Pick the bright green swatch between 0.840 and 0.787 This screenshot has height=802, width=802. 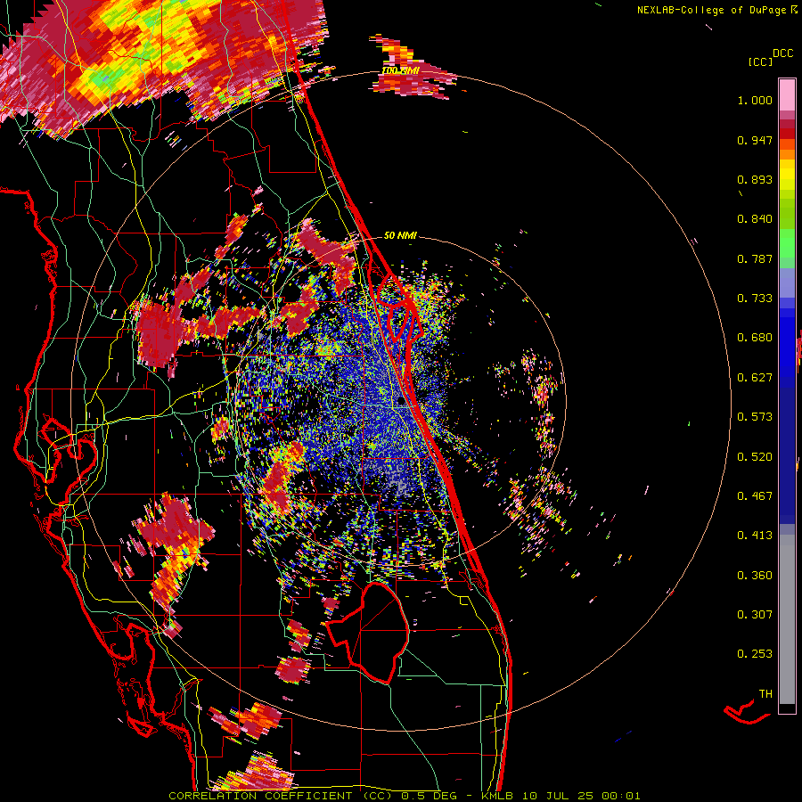tap(787, 243)
